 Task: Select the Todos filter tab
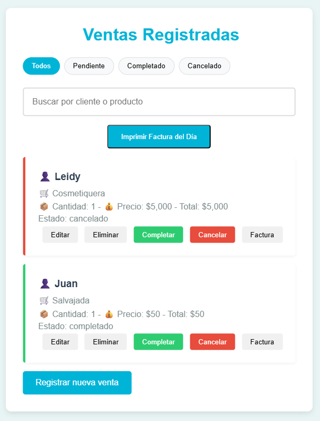41,66
